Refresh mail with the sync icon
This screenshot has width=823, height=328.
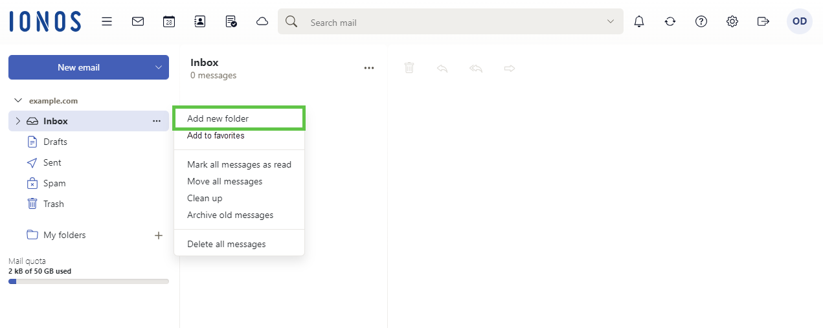670,21
